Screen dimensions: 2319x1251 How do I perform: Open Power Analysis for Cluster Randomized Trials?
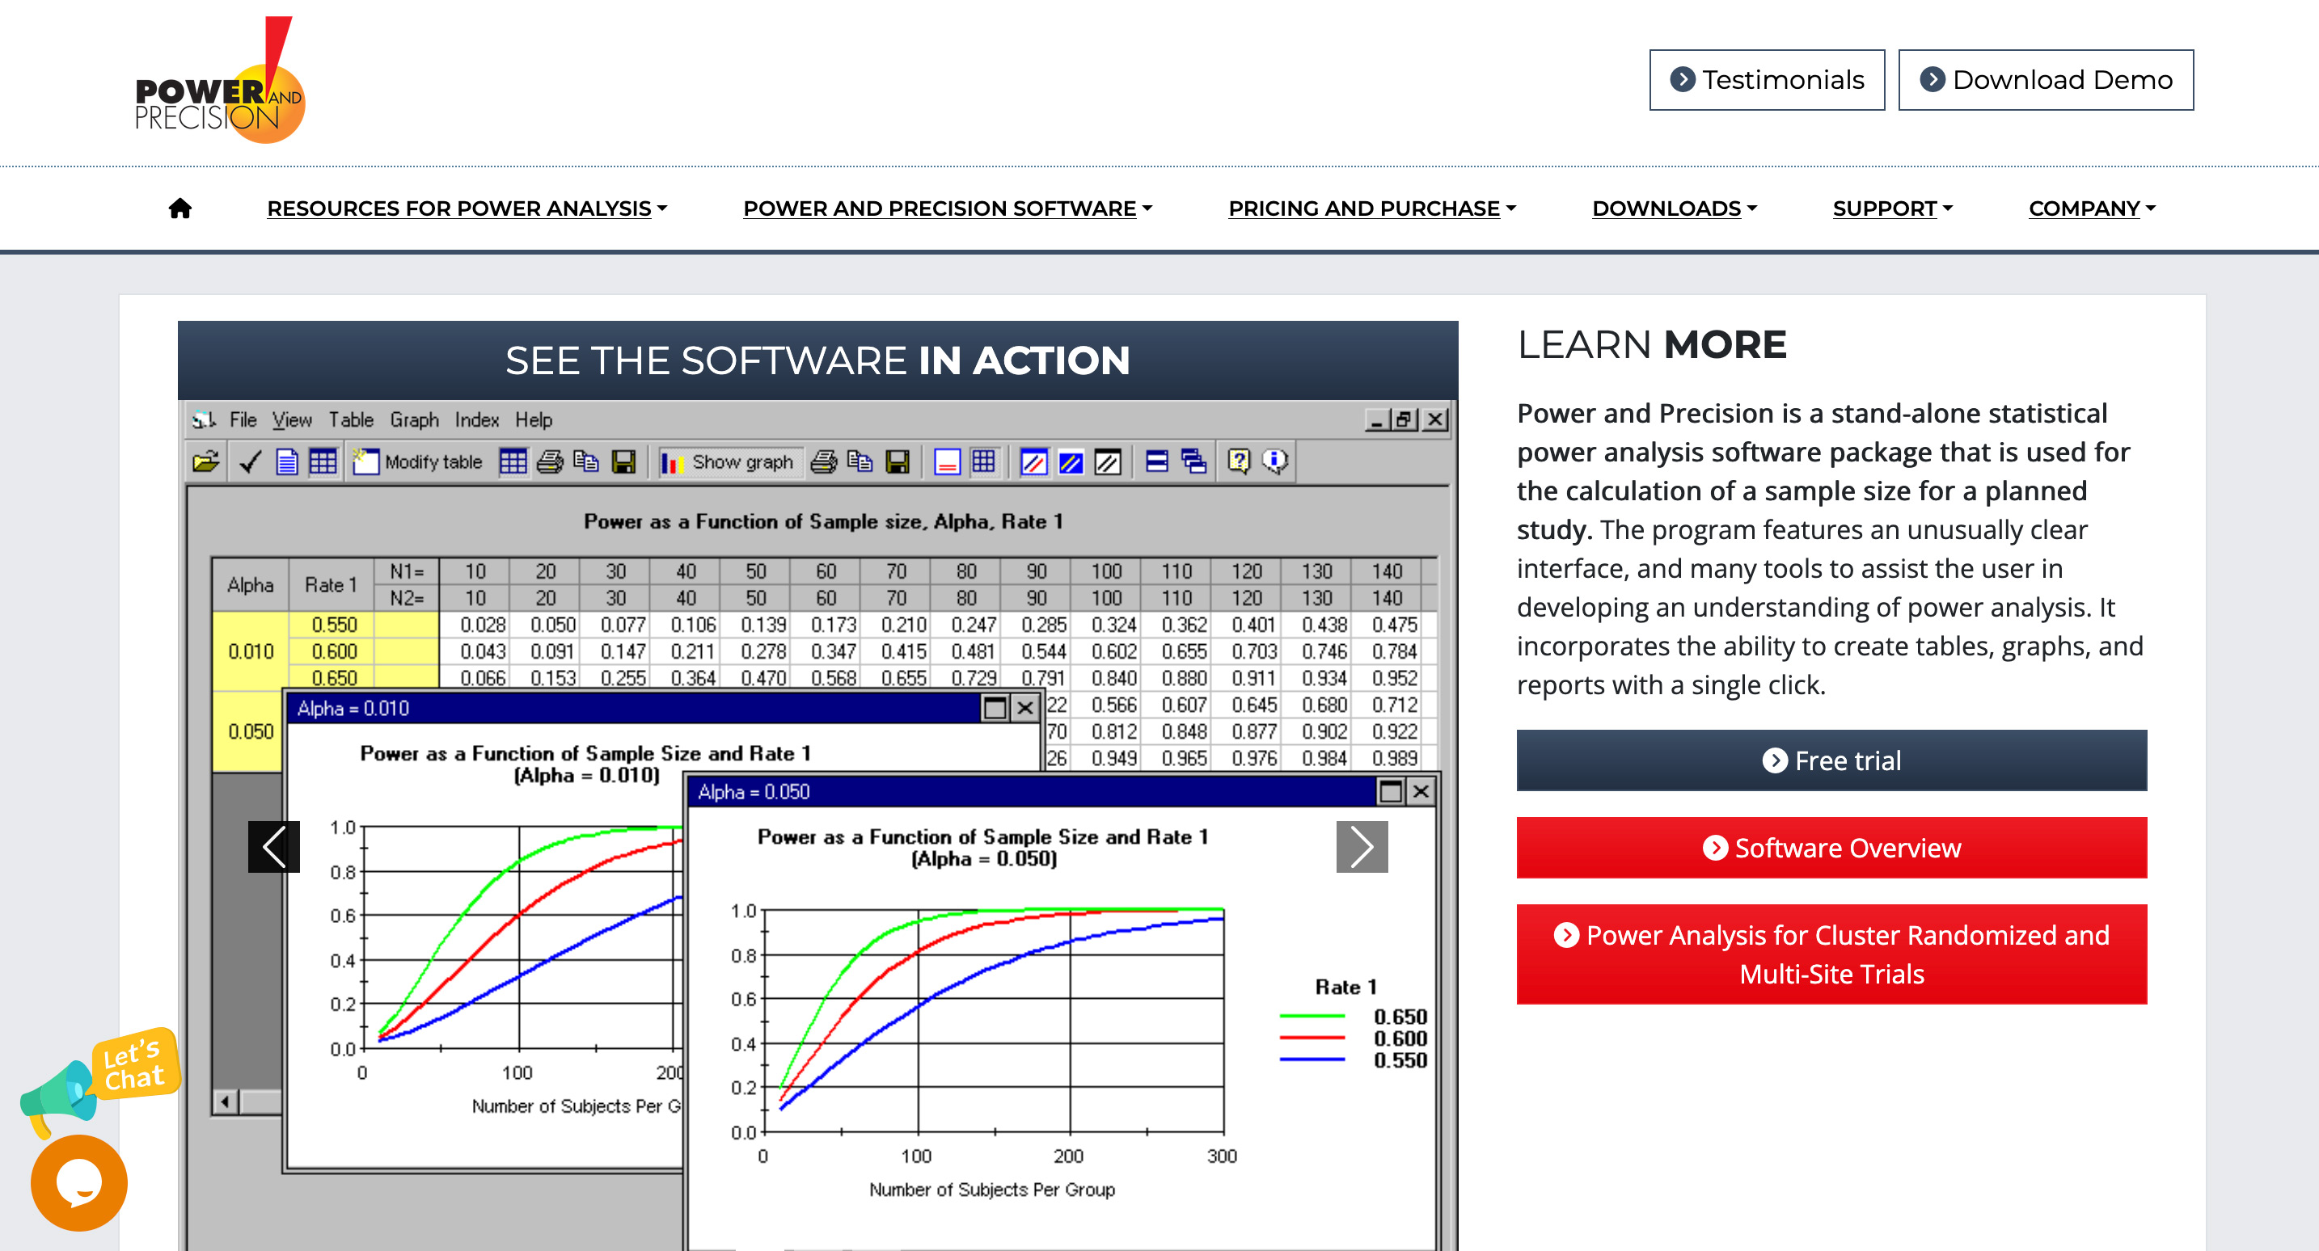pyautogui.click(x=1831, y=954)
